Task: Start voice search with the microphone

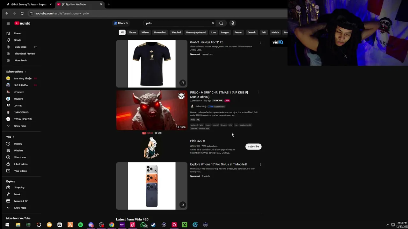Action: pyautogui.click(x=233, y=23)
